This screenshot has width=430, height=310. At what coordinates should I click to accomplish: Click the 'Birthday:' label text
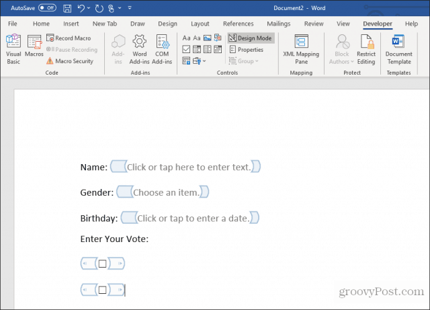pos(99,219)
